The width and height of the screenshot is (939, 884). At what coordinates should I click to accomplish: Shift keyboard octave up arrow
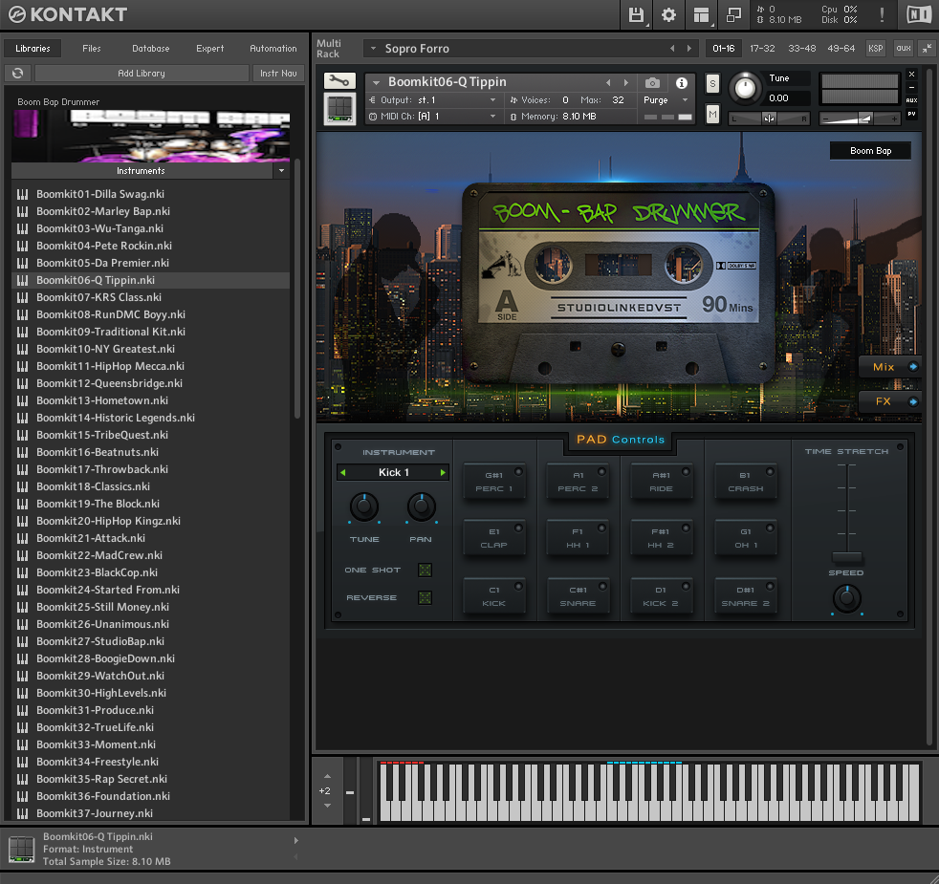327,776
